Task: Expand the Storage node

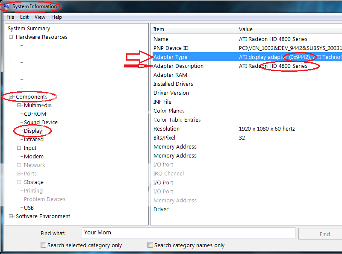Action: (x=19, y=182)
